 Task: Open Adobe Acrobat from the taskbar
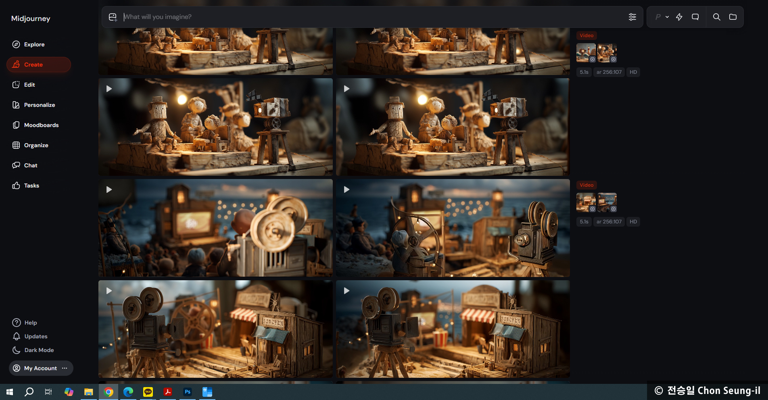pyautogui.click(x=168, y=392)
